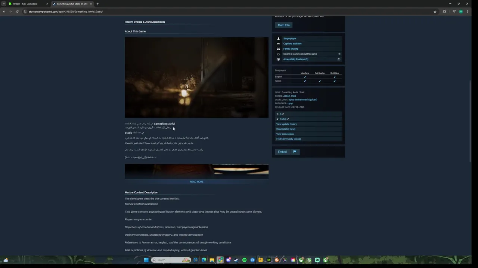Open developer rspyz (Mohammed Aljohani) link
This screenshot has width=478, height=268.
(x=303, y=100)
